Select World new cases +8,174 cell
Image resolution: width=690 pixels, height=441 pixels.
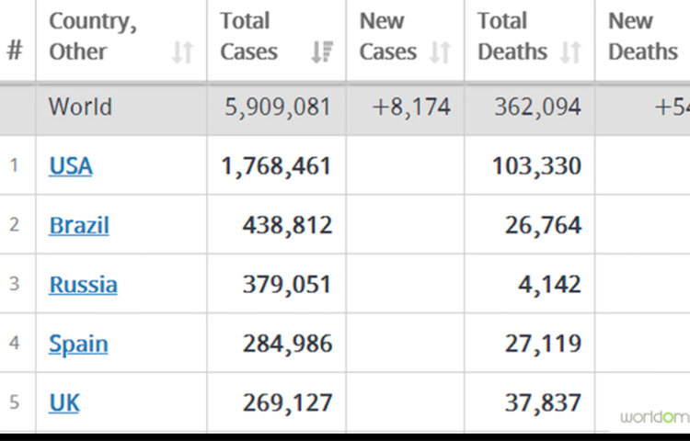click(x=411, y=107)
